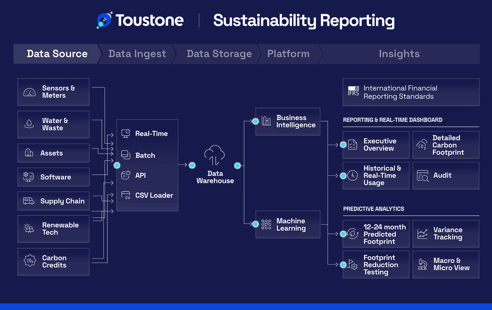
Task: Click the Macro & Micro View label
Action: tap(451, 264)
